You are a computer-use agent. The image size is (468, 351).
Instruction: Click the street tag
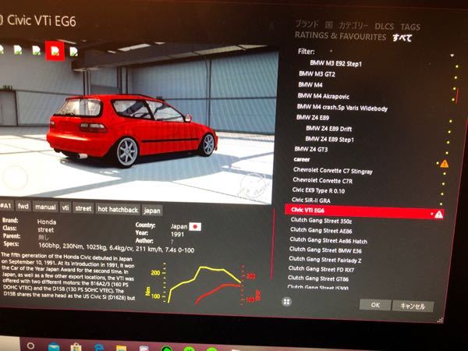point(83,208)
